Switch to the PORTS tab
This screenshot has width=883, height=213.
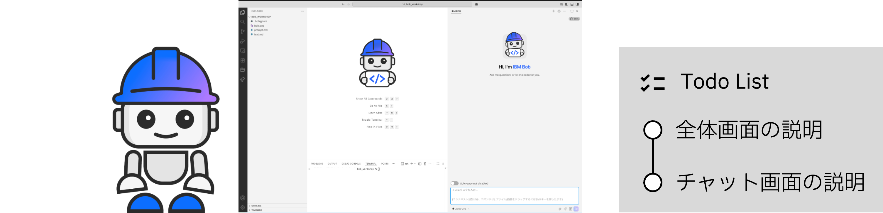click(x=385, y=164)
